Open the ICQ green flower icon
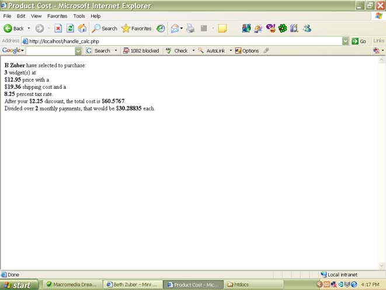Screen dimensions: 386x290 coord(283,29)
